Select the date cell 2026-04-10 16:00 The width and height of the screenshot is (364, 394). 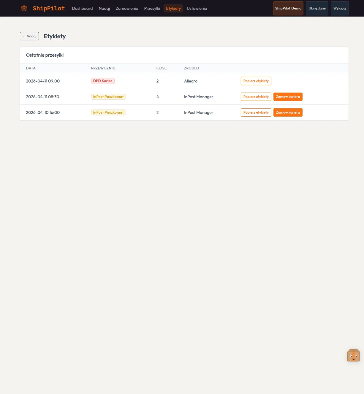(x=43, y=112)
